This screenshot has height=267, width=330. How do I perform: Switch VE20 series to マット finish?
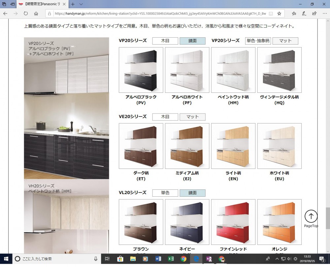coord(192,117)
